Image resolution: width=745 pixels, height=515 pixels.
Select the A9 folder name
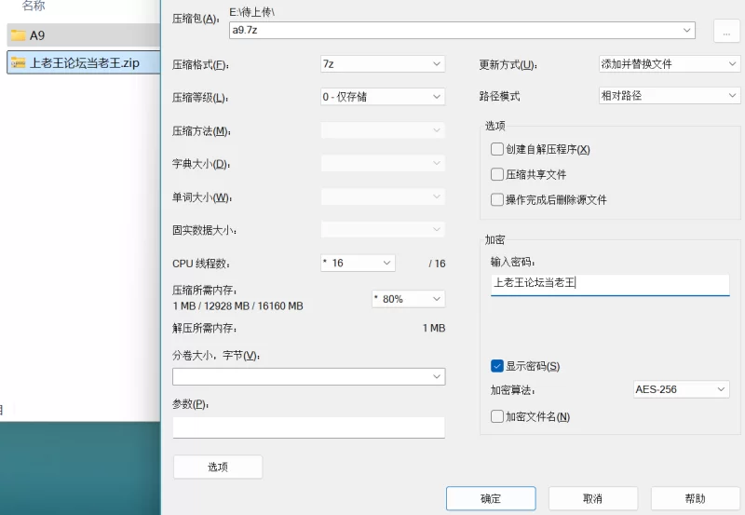tap(37, 35)
